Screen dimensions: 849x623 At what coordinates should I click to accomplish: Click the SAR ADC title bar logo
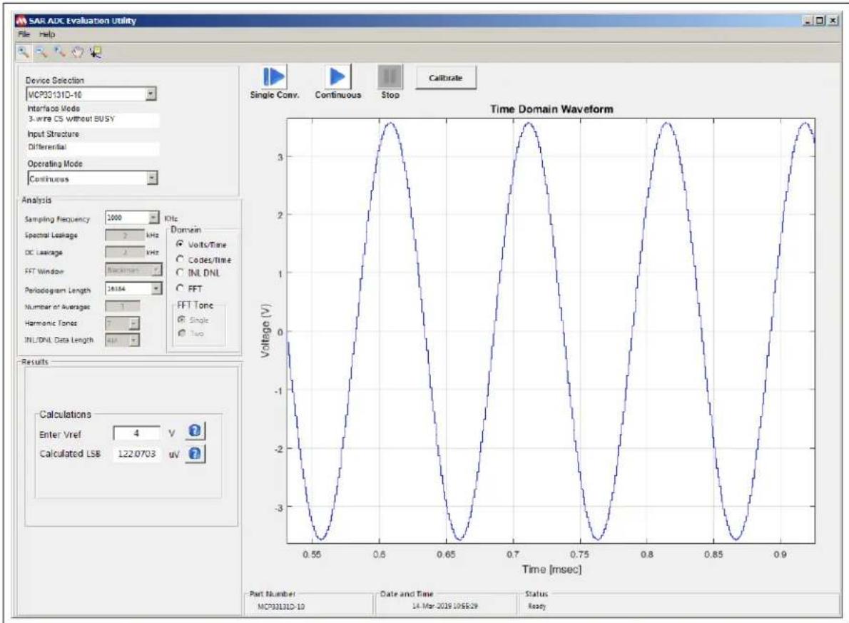click(x=21, y=21)
